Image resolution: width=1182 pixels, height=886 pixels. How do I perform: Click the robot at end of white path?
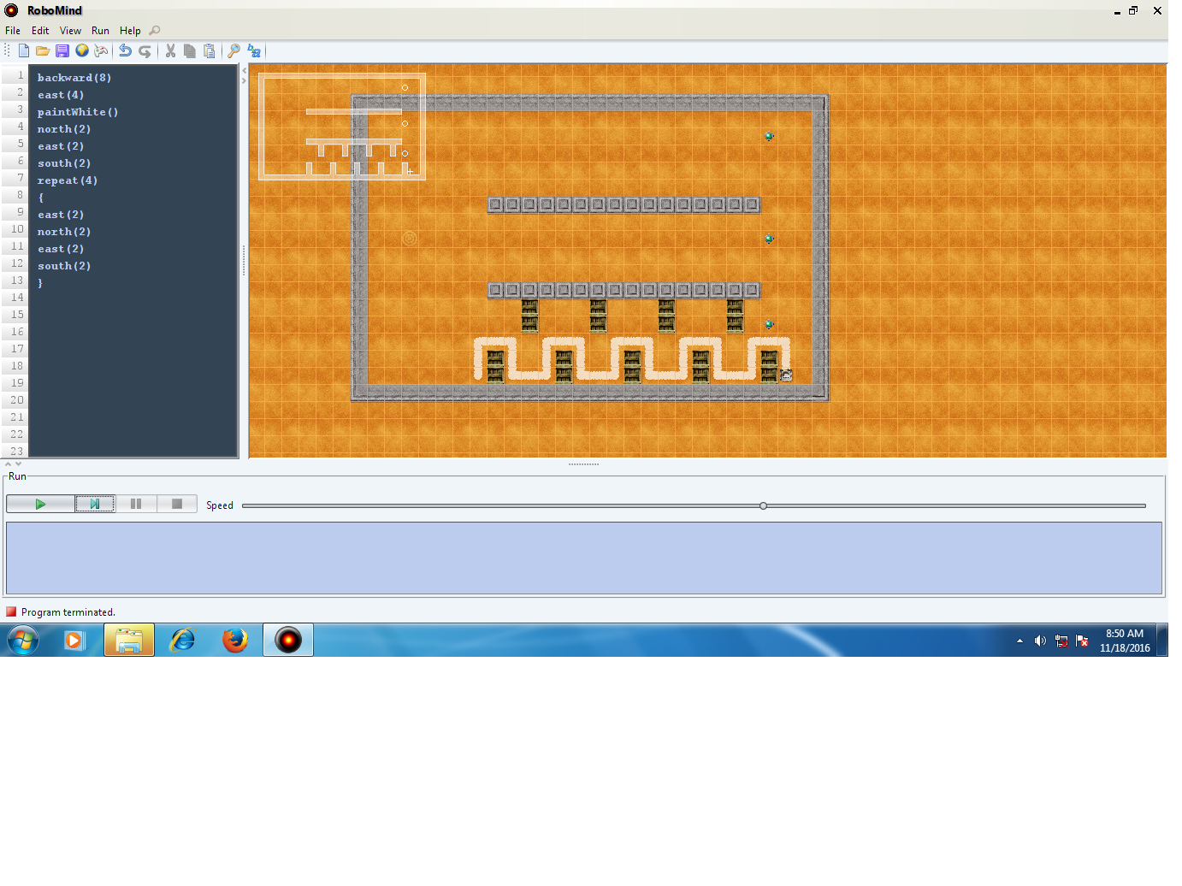pos(786,375)
